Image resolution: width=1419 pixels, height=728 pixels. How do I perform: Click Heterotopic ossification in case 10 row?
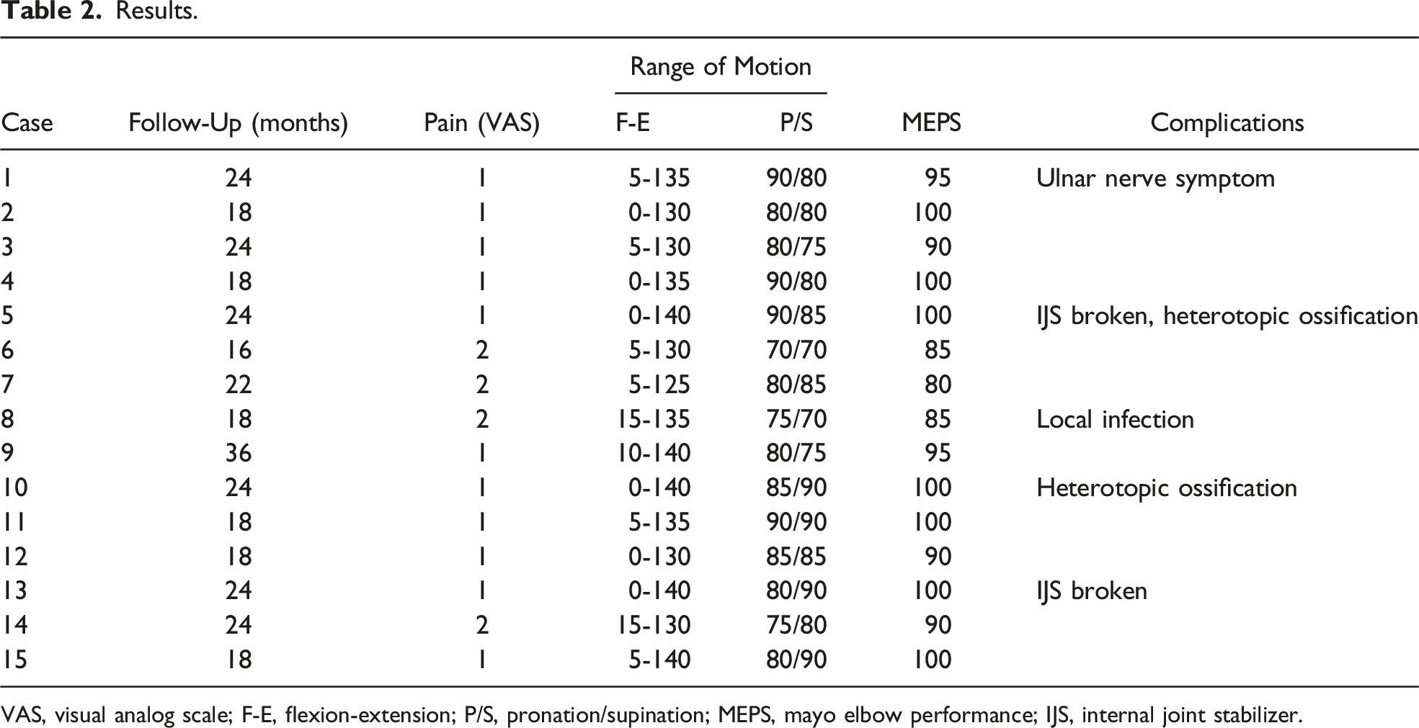pyautogui.click(x=1166, y=488)
